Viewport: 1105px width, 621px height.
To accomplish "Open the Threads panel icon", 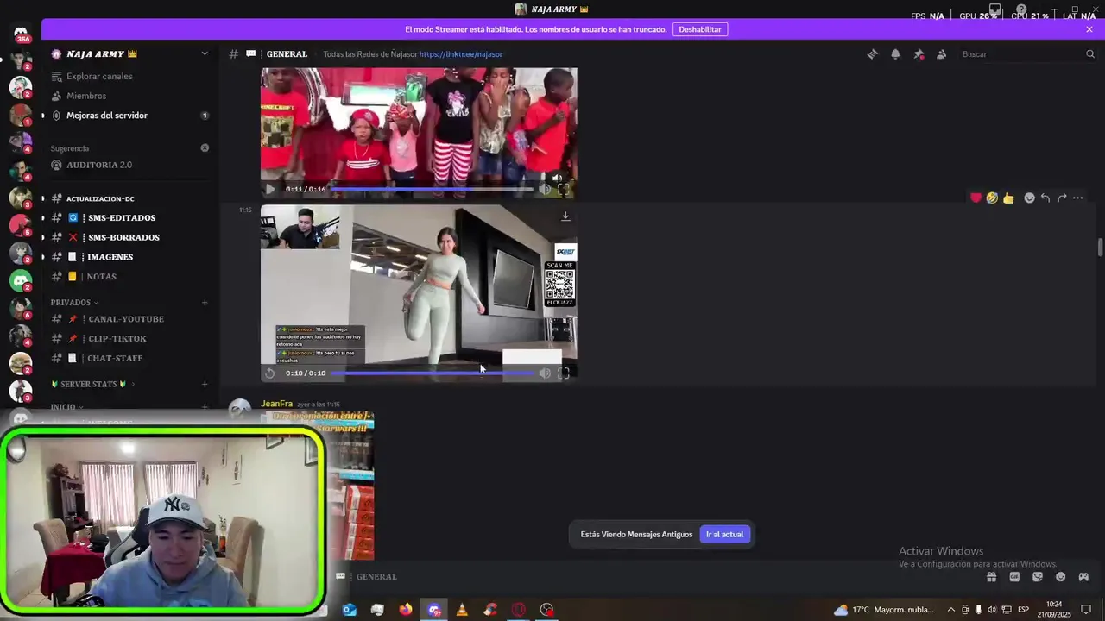I will tap(872, 54).
